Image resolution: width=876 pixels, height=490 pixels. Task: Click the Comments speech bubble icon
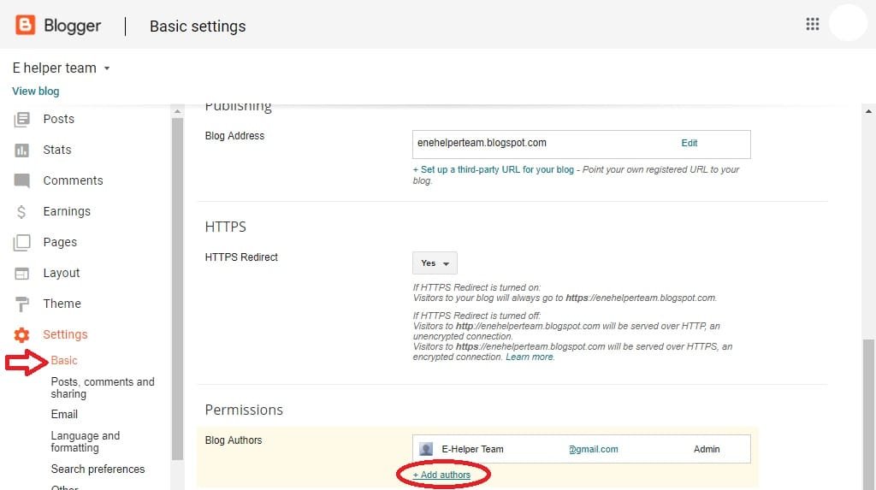(22, 181)
